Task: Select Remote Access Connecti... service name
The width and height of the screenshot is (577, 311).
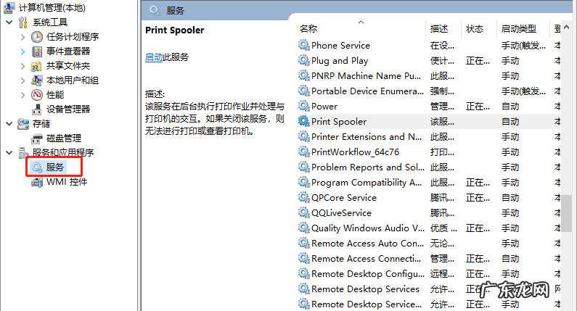Action: [x=366, y=258]
